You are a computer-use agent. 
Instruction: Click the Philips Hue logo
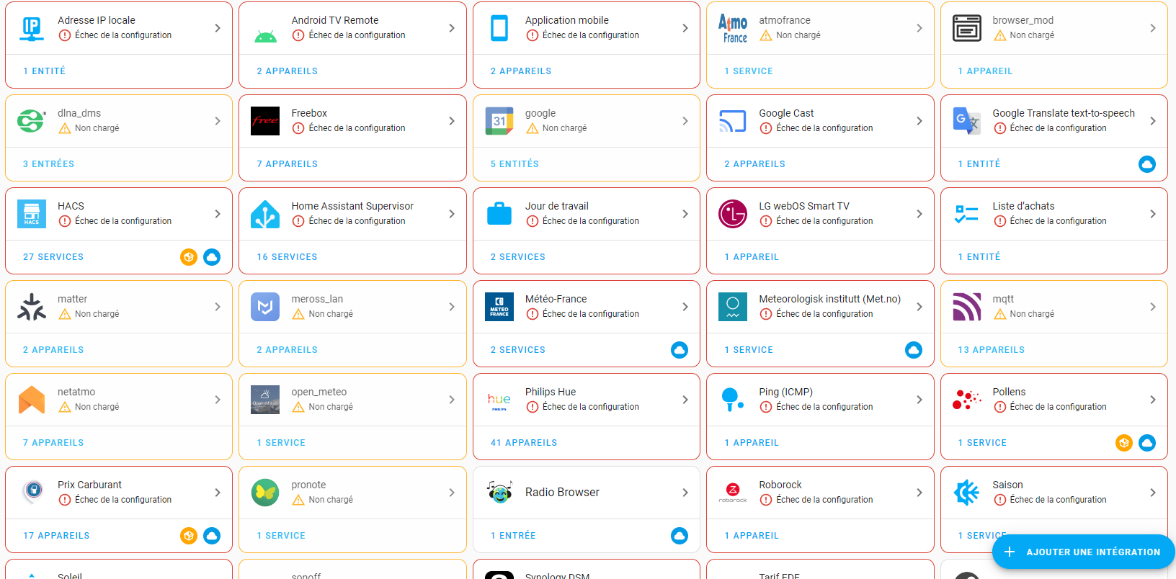pyautogui.click(x=499, y=400)
